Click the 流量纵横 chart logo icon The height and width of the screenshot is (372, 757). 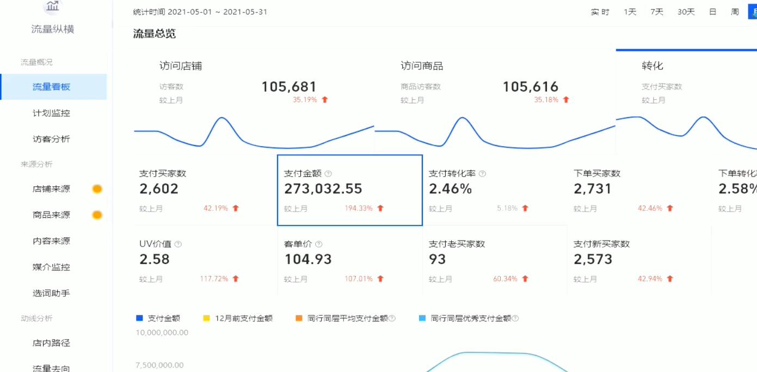(52, 7)
